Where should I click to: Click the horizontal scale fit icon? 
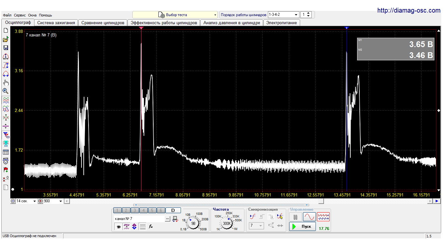coord(5,74)
